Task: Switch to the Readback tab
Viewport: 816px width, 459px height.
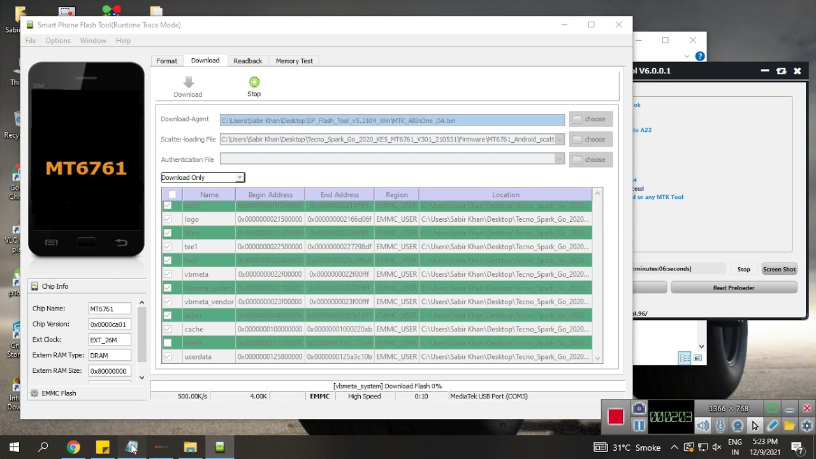Action: pos(247,61)
